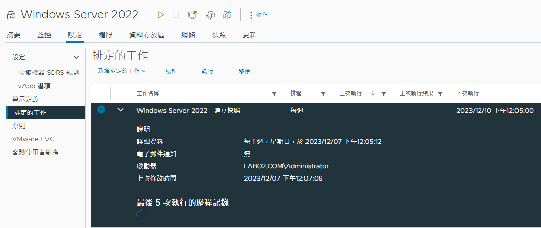Filter the 上次執行結果 column
The width and height of the screenshot is (541, 228).
point(440,94)
